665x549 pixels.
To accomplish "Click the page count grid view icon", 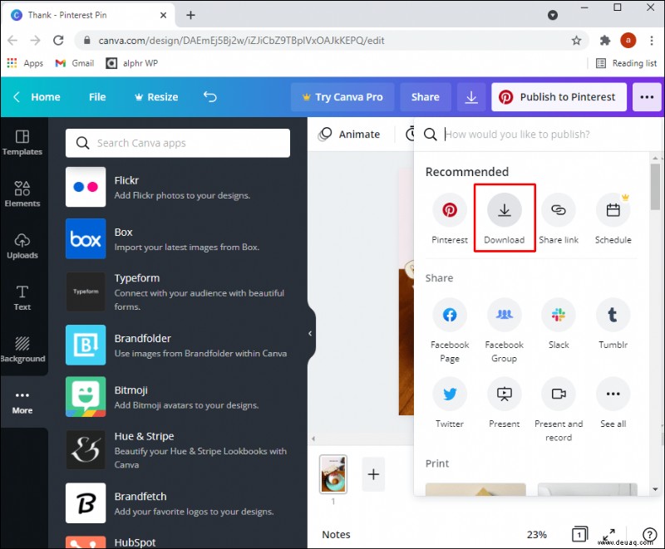I will point(579,535).
